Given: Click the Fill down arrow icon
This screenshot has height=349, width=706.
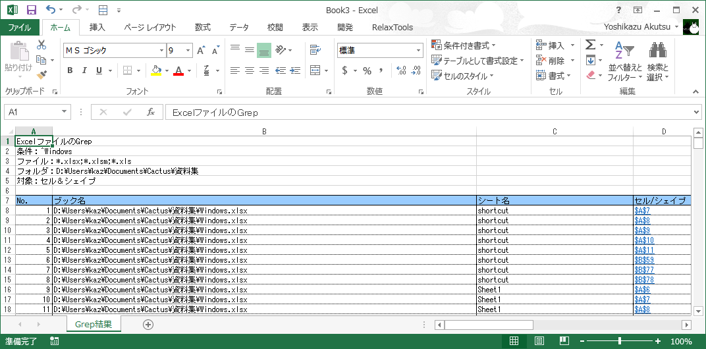Looking at the screenshot, I should click(590, 60).
